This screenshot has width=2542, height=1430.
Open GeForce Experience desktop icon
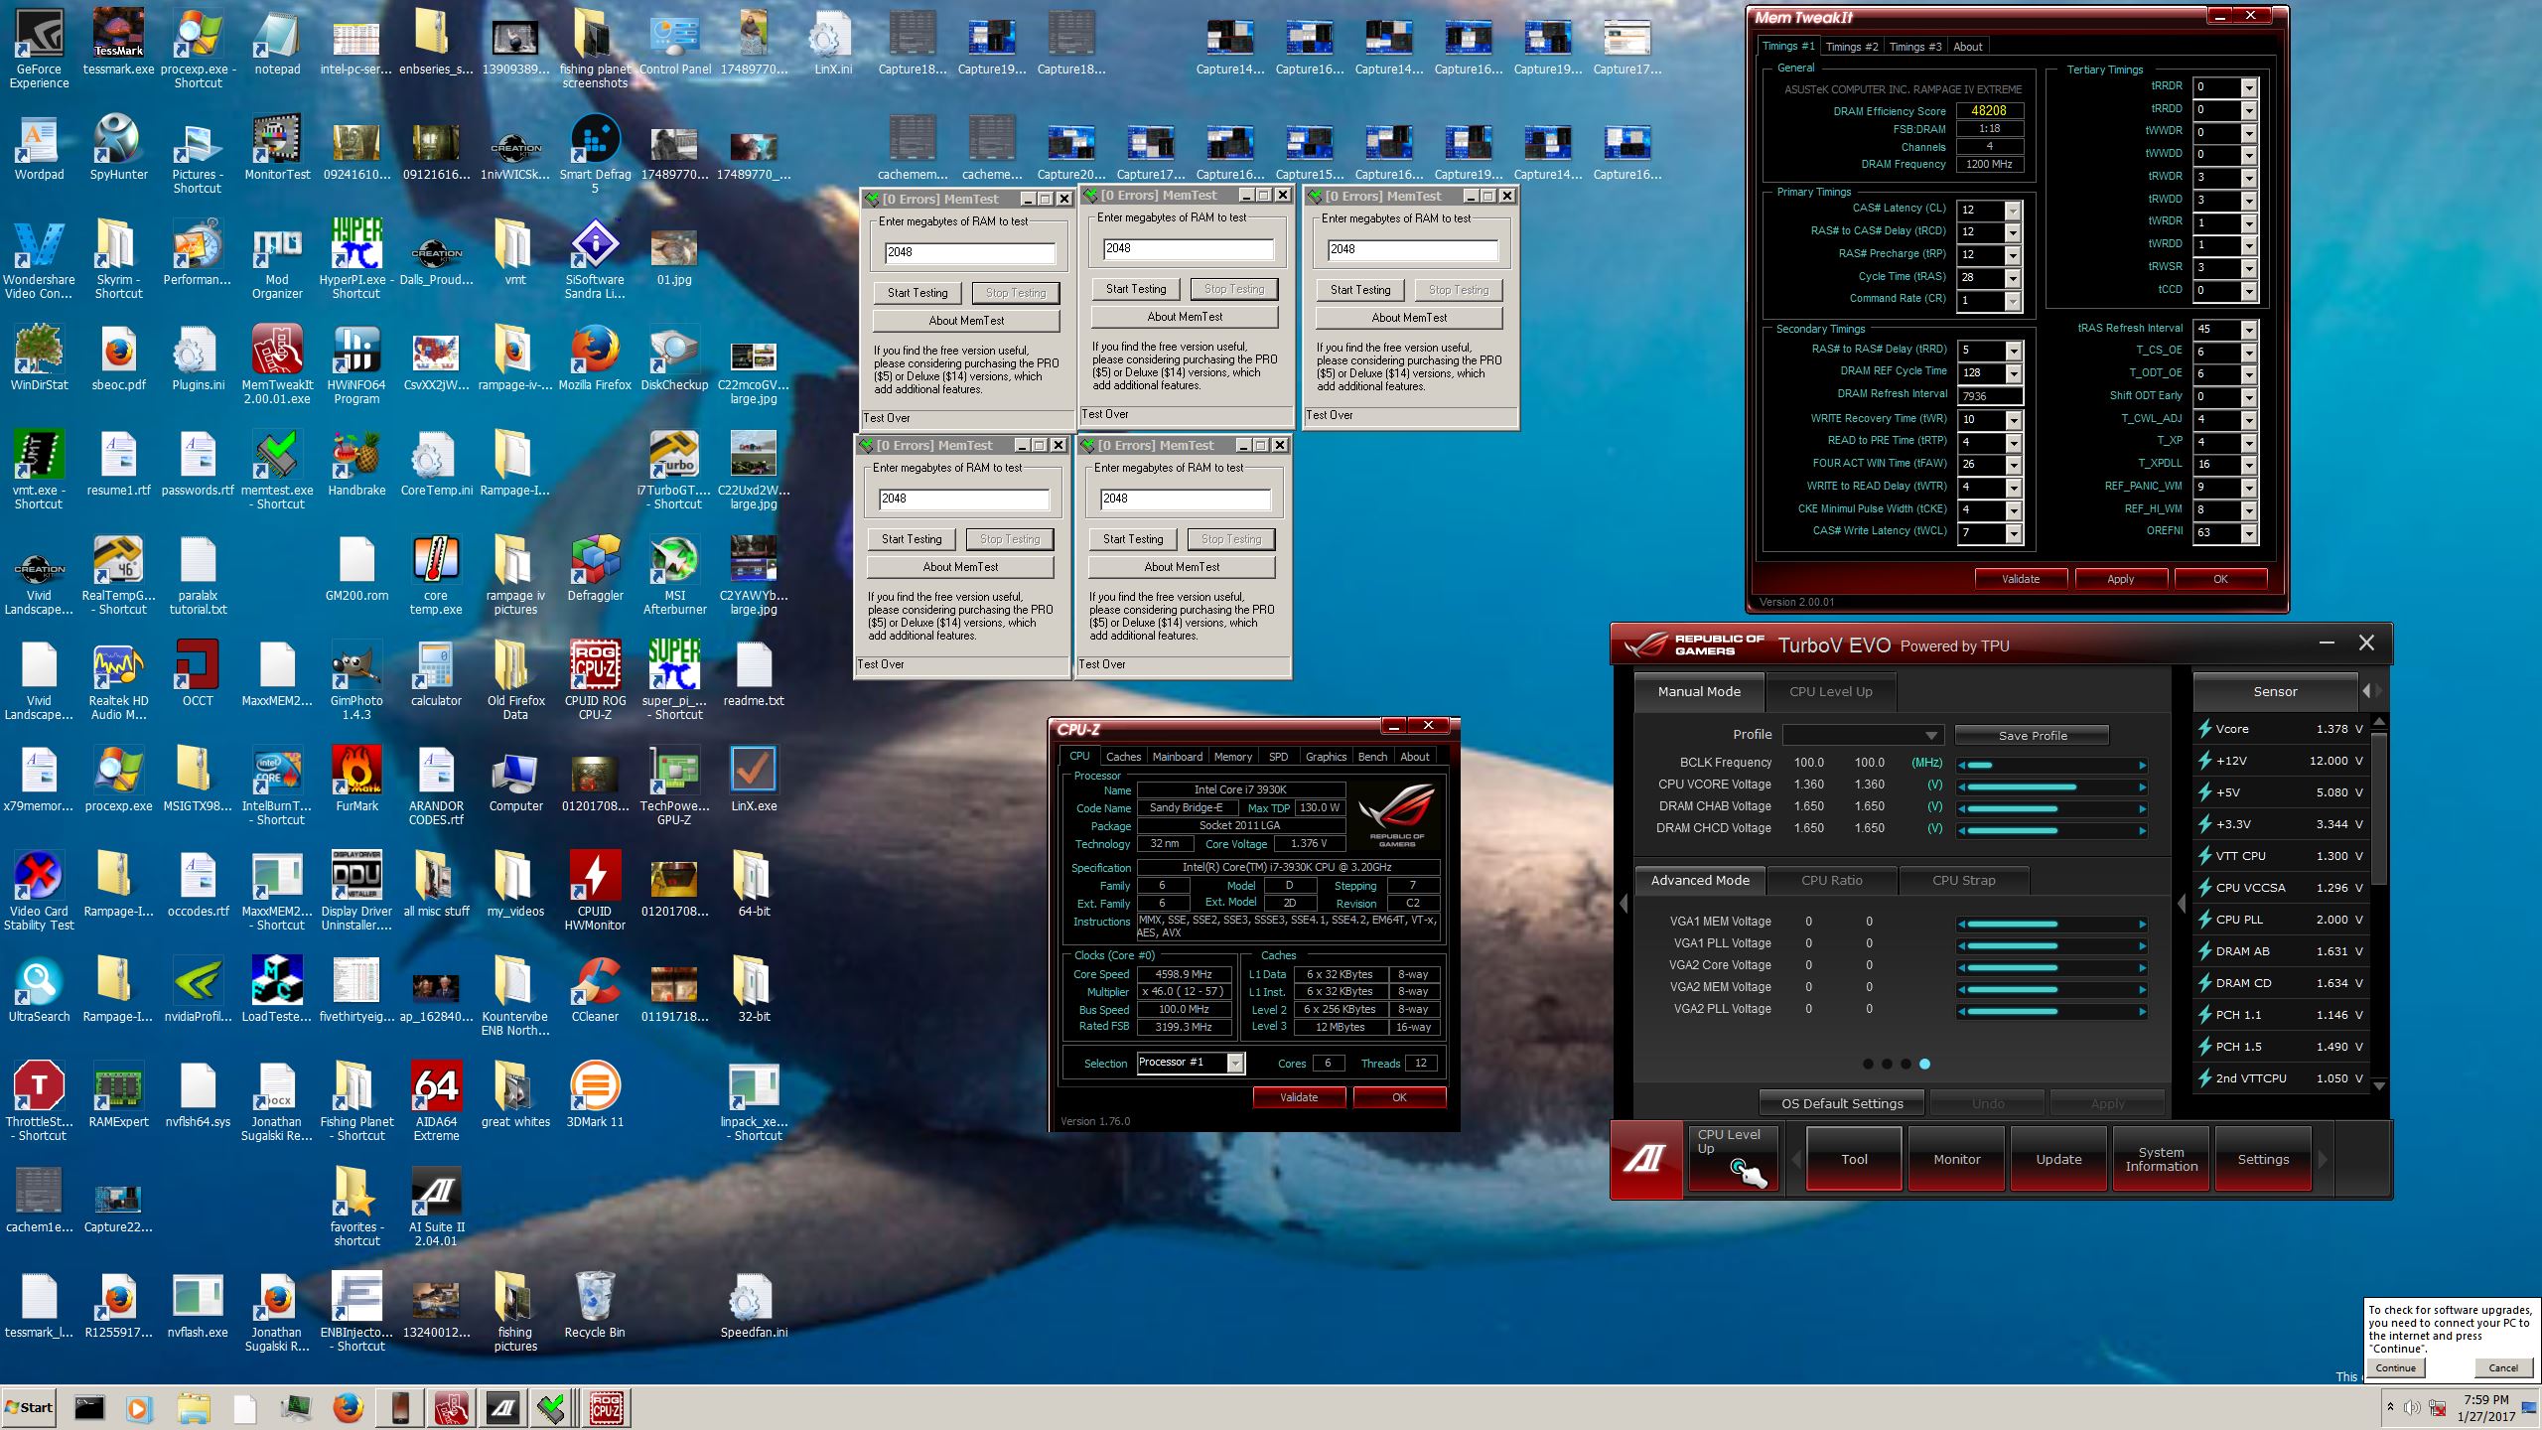39,48
